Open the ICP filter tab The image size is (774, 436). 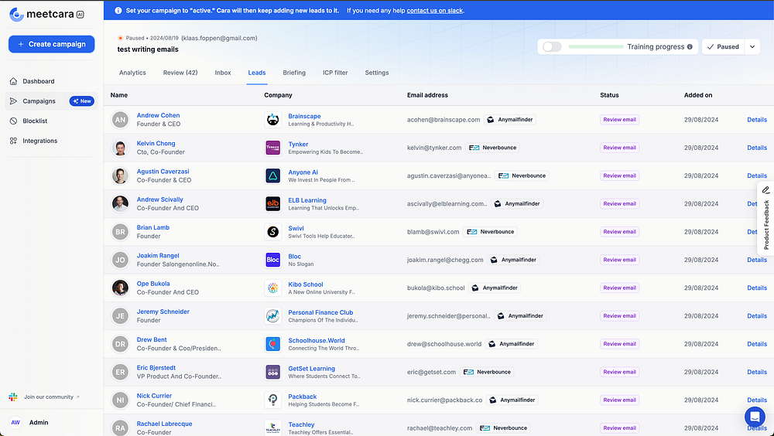(x=335, y=73)
